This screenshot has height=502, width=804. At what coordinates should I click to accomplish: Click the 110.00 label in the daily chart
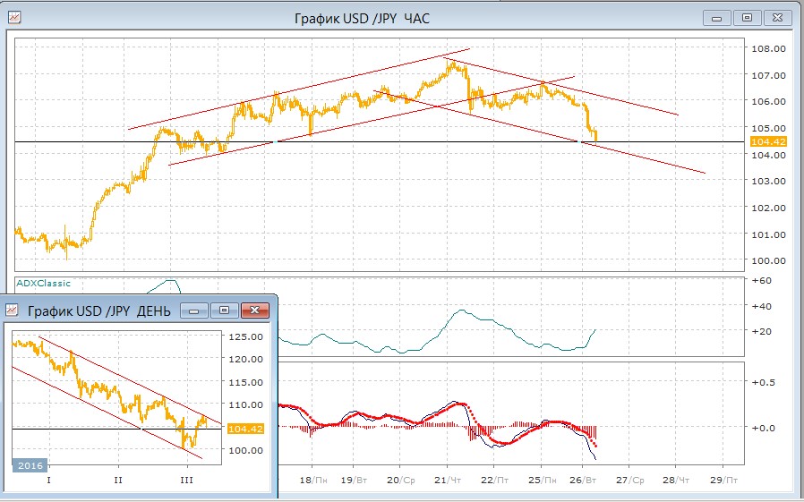(245, 404)
